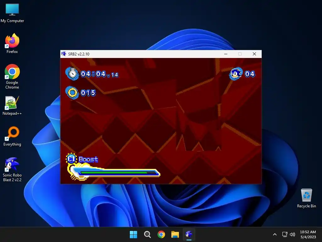Show hidden tray icons chevron
322x242 pixels.
coord(275,234)
